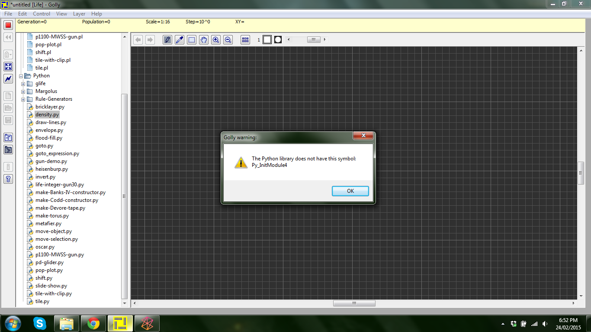Click the Reset rewind button
This screenshot has width=591, height=332.
(8, 38)
